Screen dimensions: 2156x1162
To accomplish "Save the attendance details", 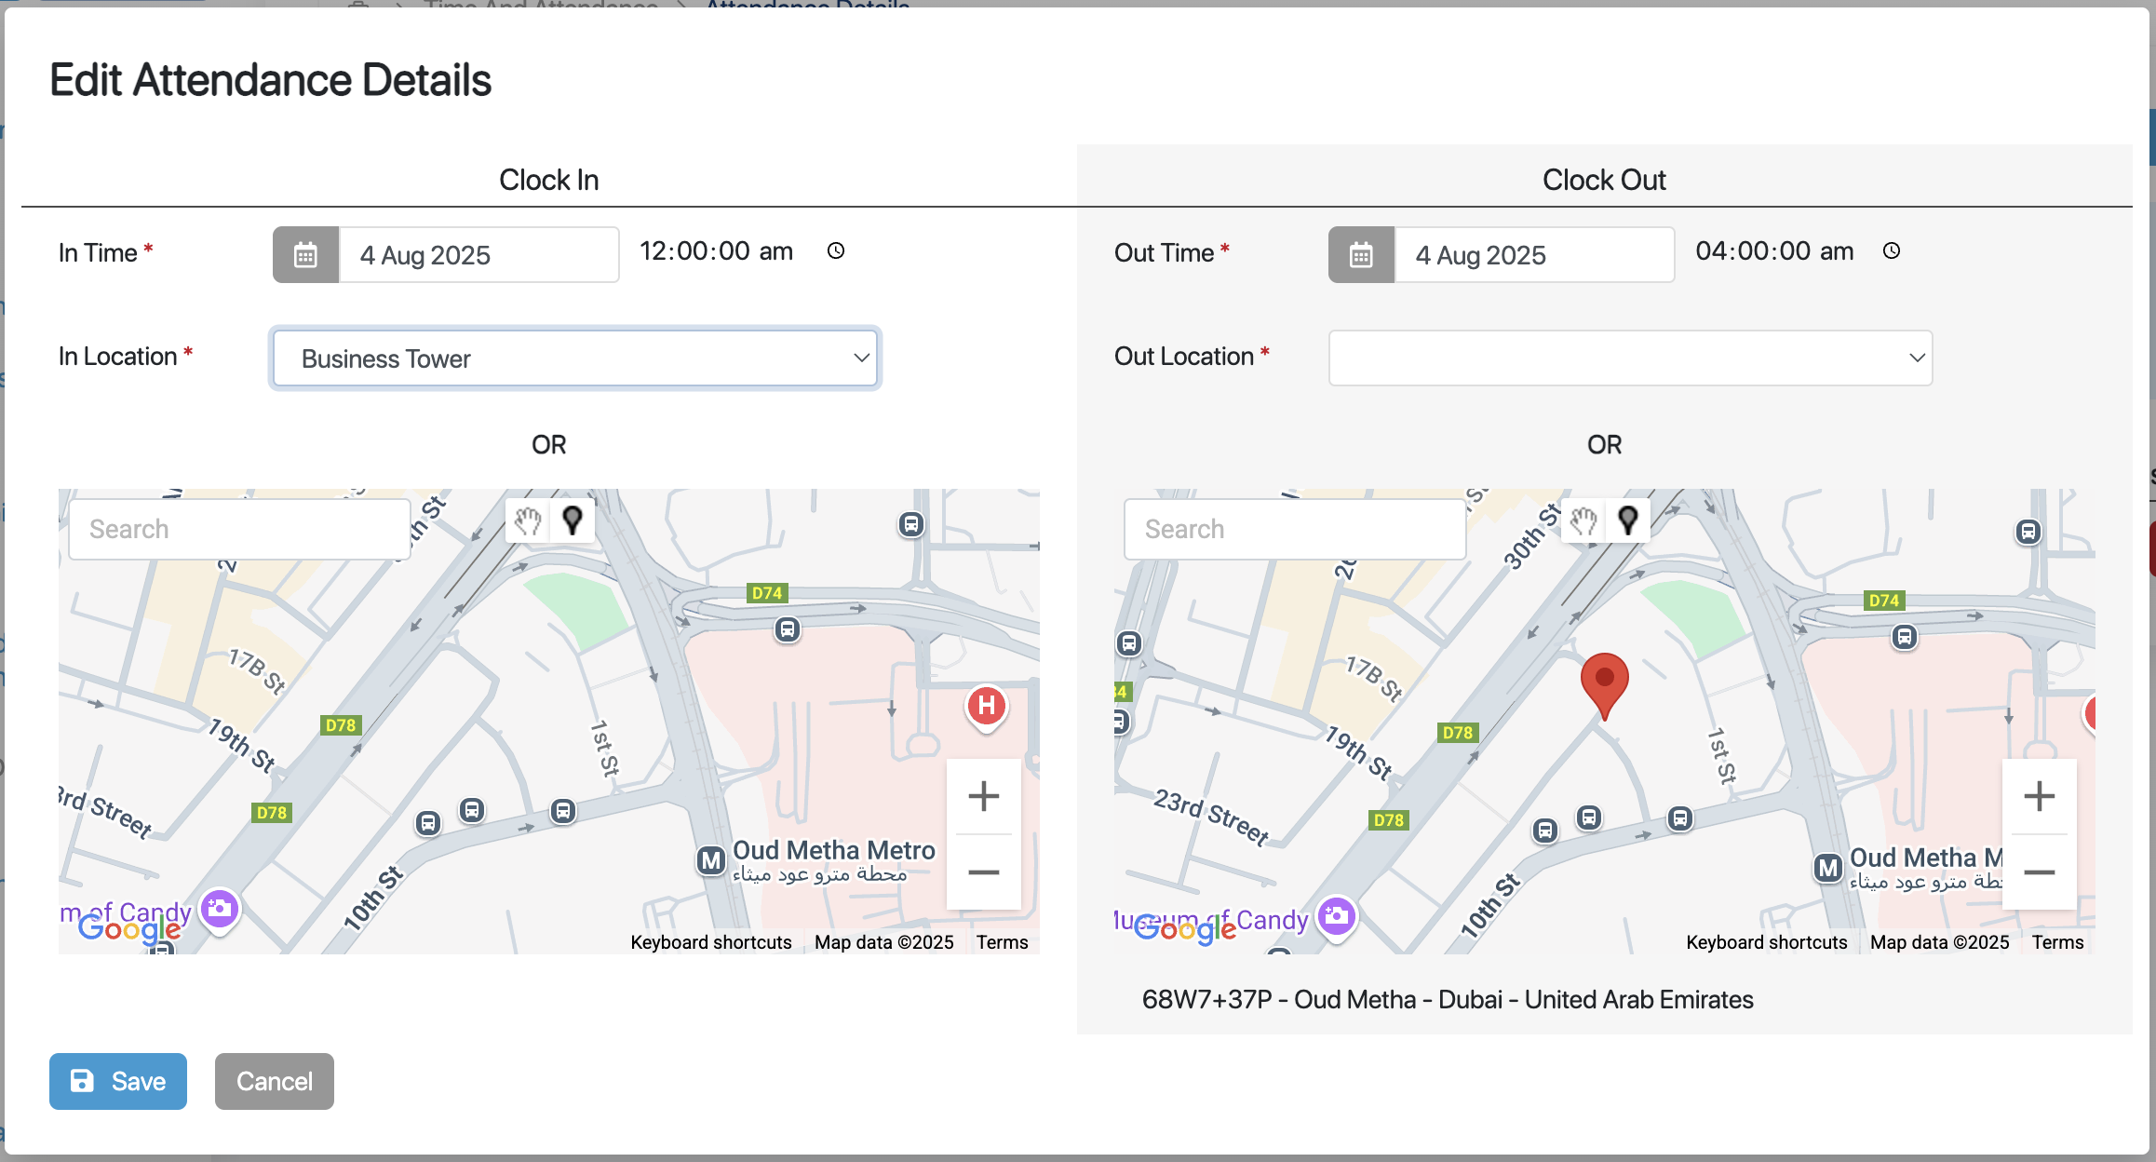I will point(117,1081).
